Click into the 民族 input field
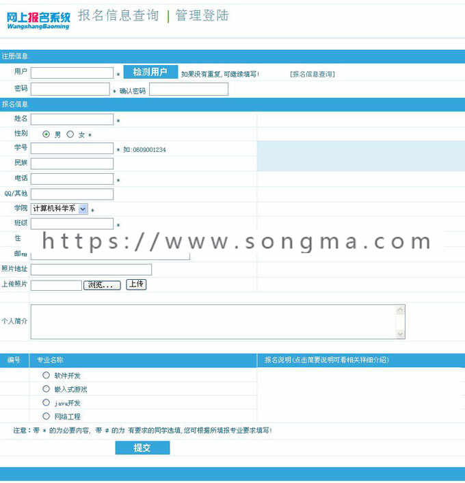This screenshot has width=465, height=483. [x=72, y=164]
